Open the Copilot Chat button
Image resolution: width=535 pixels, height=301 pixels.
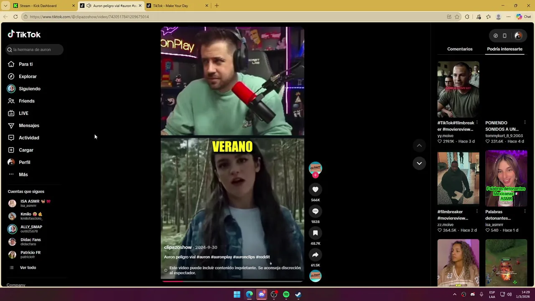point(523,17)
